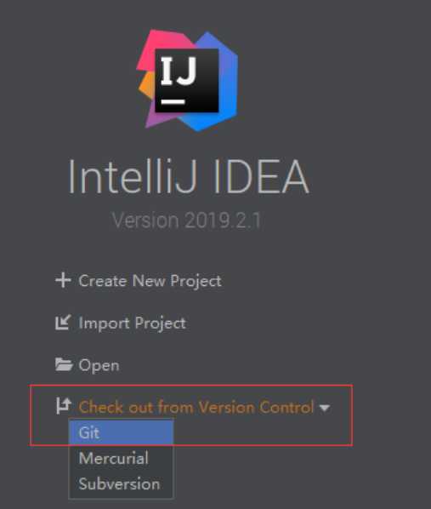431x509 pixels.
Task: Click the Version 2019.2.1 label
Action: pyautogui.click(x=186, y=220)
